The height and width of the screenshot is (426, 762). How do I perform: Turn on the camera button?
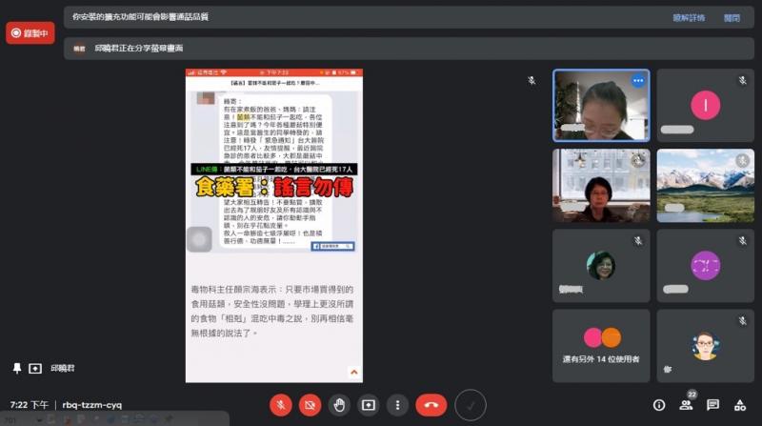click(x=310, y=405)
